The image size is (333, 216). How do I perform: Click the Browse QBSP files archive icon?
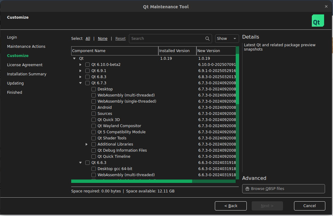(247, 189)
